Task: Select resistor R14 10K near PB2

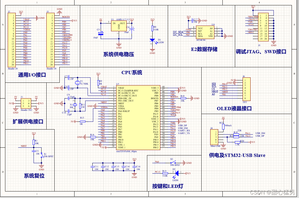Action: [93, 137]
